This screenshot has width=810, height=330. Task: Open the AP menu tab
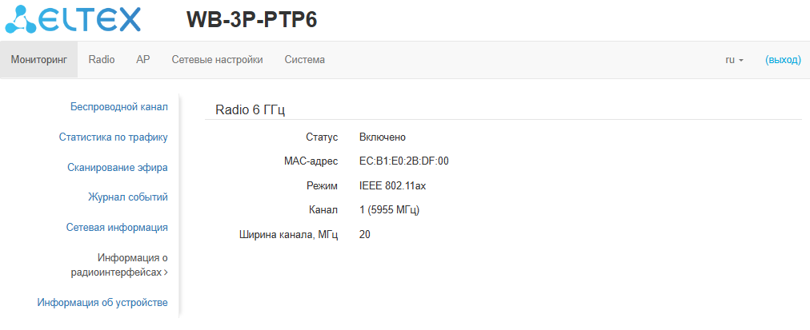[x=143, y=60]
